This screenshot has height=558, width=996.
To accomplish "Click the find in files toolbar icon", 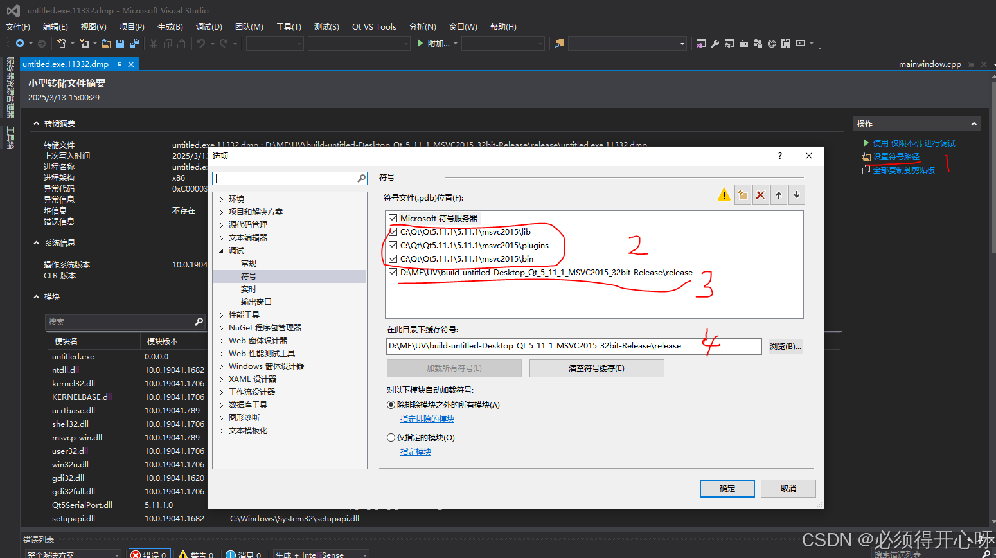I will [559, 43].
